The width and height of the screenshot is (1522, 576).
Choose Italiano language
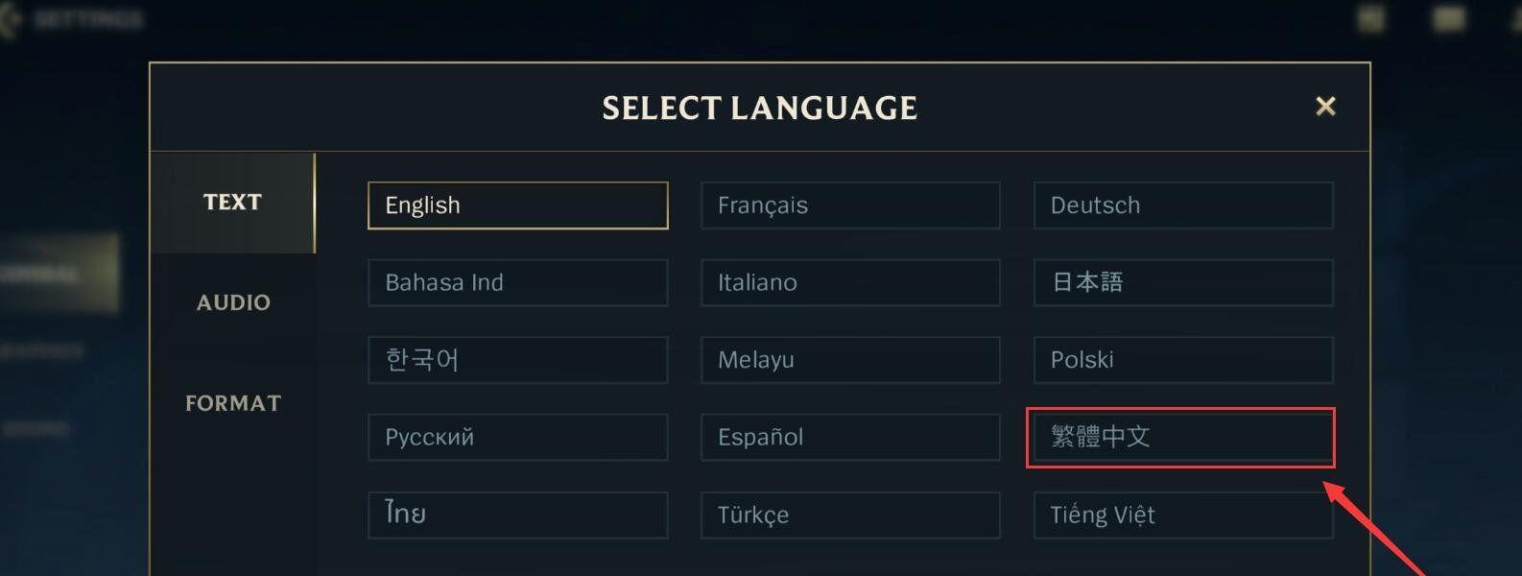[850, 282]
